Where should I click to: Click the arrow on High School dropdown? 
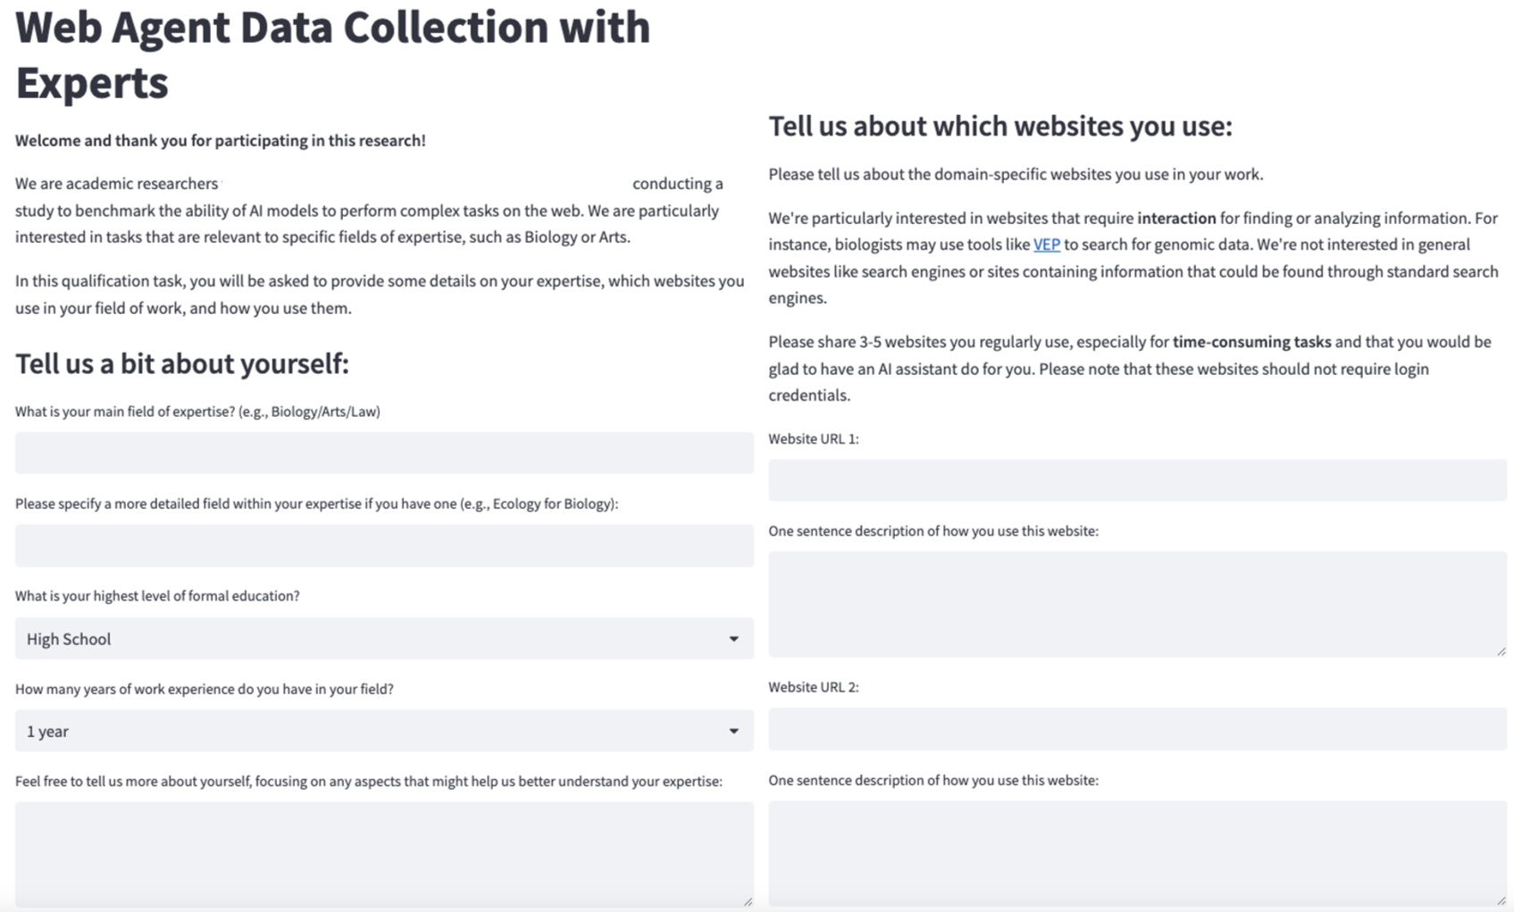coord(733,639)
